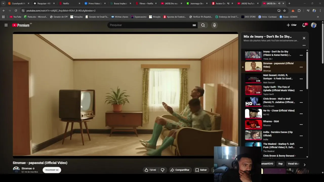Open the Chrome three-dot menu
The height and width of the screenshot is (182, 324).
(x=320, y=11)
